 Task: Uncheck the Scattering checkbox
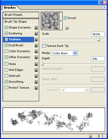click(x=6, y=33)
